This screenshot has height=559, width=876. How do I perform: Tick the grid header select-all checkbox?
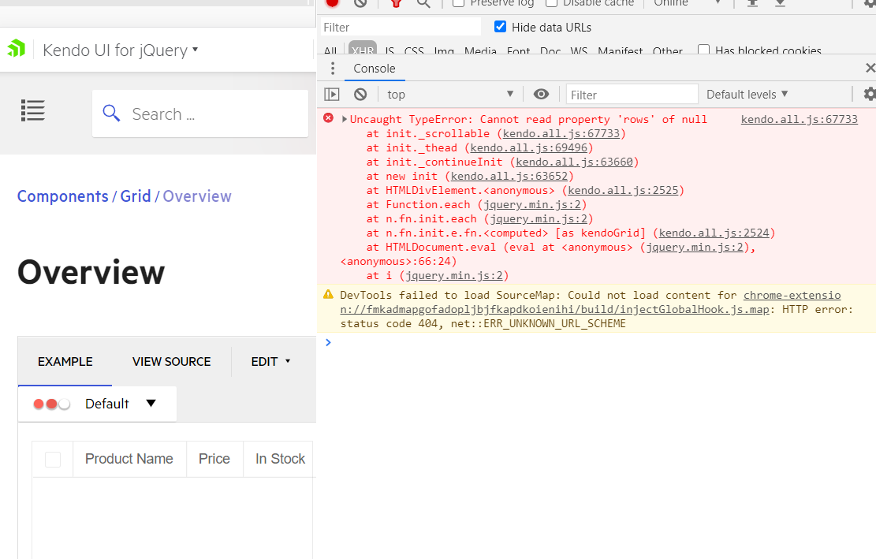(x=53, y=460)
